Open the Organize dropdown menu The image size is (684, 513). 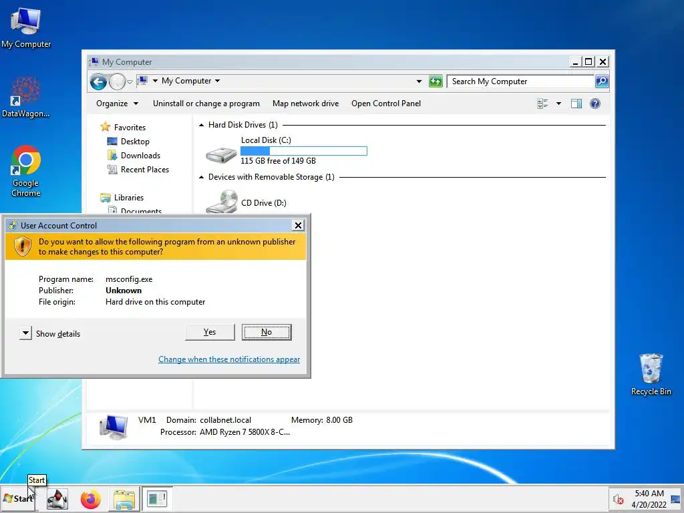tap(117, 104)
